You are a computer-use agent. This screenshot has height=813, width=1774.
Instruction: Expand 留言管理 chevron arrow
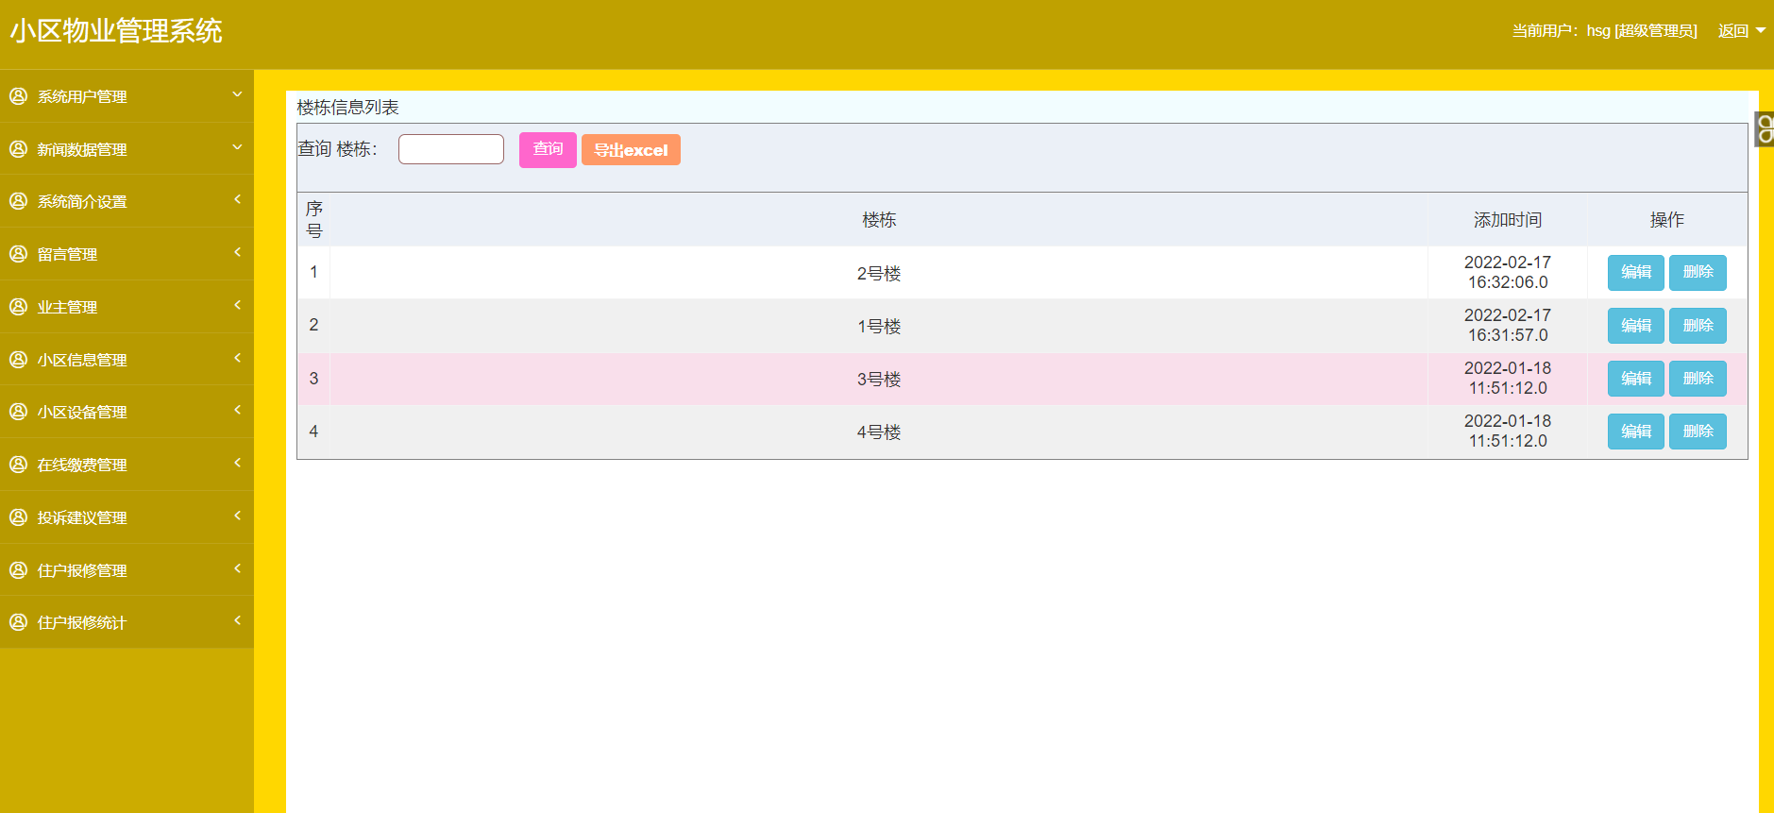(x=237, y=252)
